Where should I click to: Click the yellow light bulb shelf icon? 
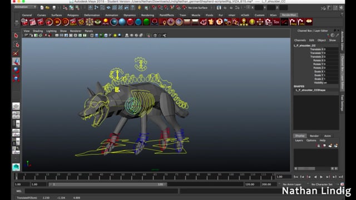click(x=106, y=22)
